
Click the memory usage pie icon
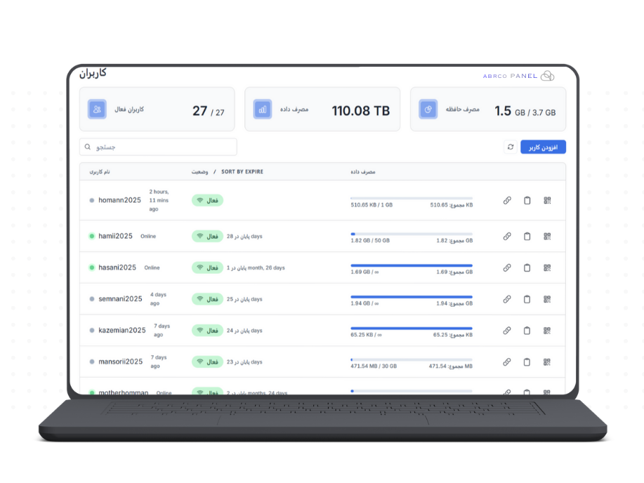(x=428, y=110)
